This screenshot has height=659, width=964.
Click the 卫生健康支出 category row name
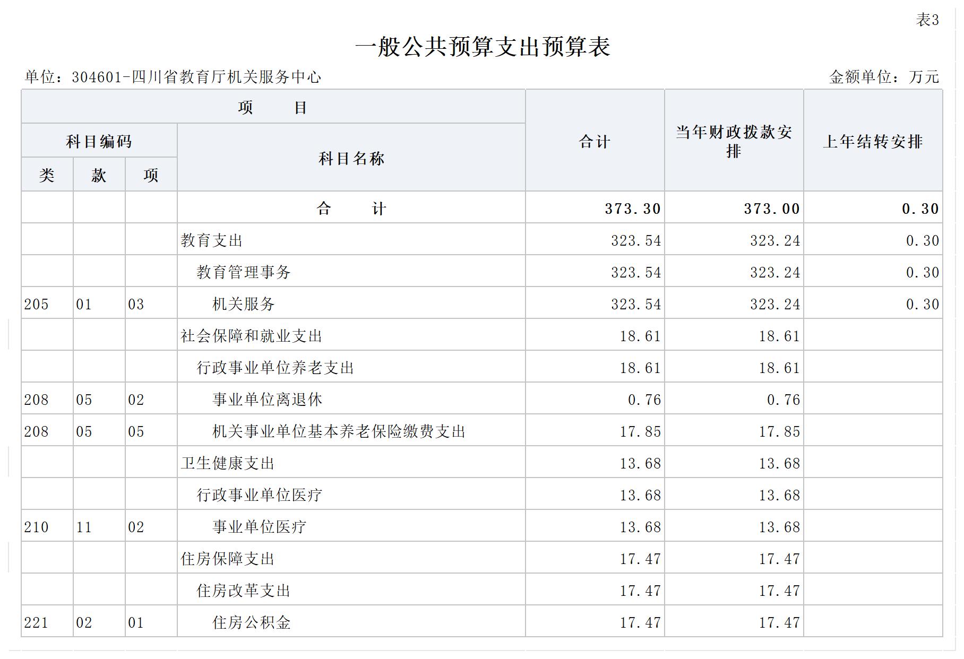pyautogui.click(x=227, y=463)
